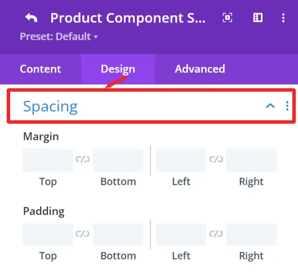
Task: Focus the Margin Right input field
Action: 251,160
